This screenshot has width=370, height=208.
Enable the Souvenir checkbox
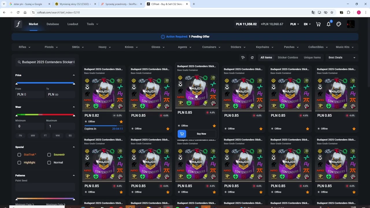(49, 155)
